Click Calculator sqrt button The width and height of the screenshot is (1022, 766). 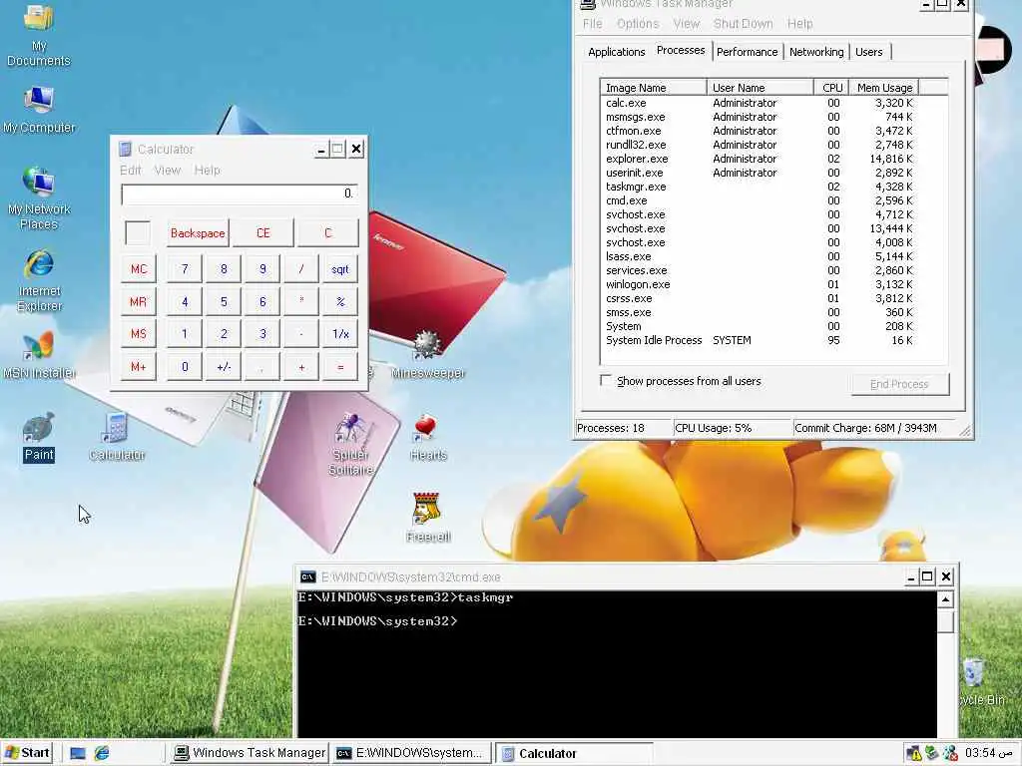click(x=340, y=269)
